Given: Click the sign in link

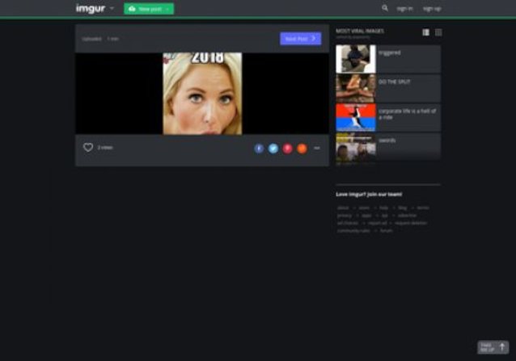Looking at the screenshot, I should click(x=404, y=9).
